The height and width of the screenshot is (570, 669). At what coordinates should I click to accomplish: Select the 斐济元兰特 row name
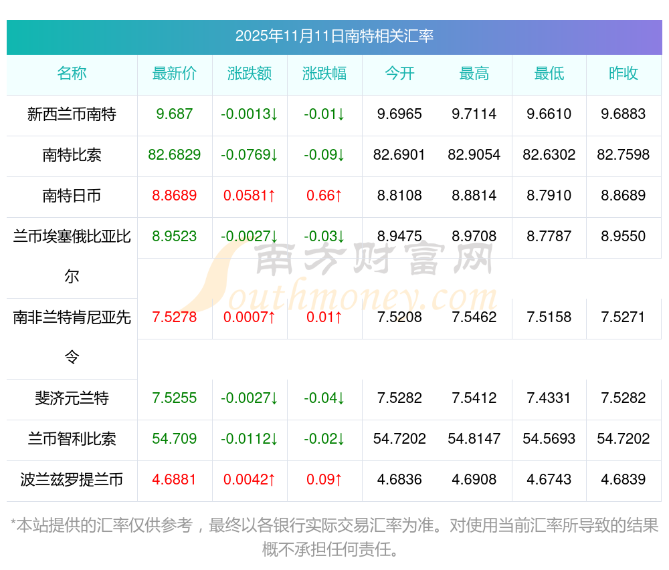click(72, 398)
